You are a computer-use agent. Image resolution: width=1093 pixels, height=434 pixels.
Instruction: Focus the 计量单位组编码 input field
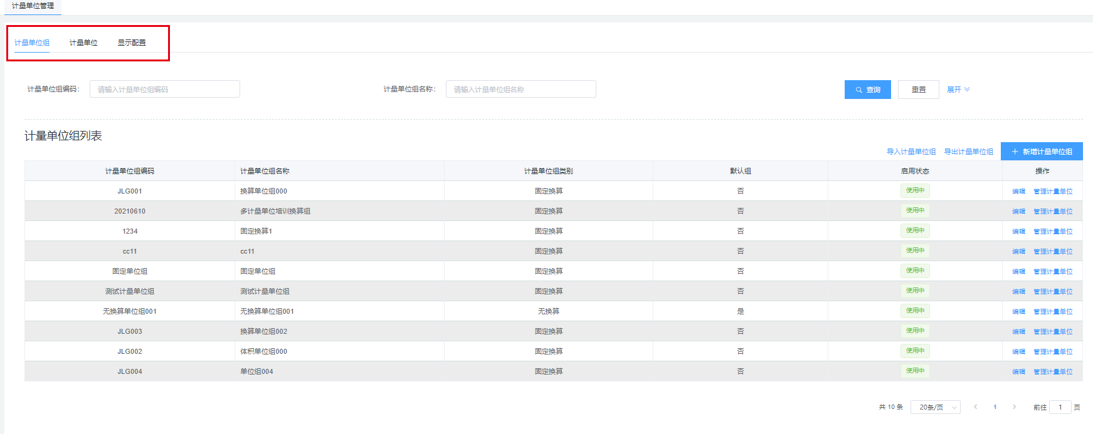(x=164, y=90)
